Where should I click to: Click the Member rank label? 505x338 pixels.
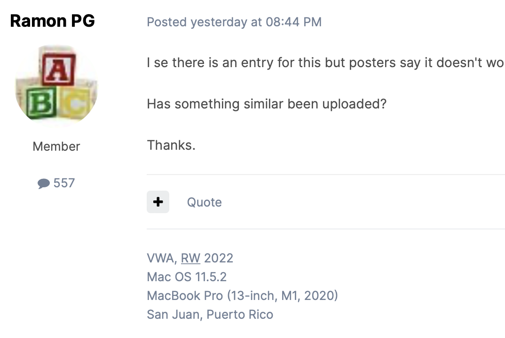pyautogui.click(x=56, y=146)
